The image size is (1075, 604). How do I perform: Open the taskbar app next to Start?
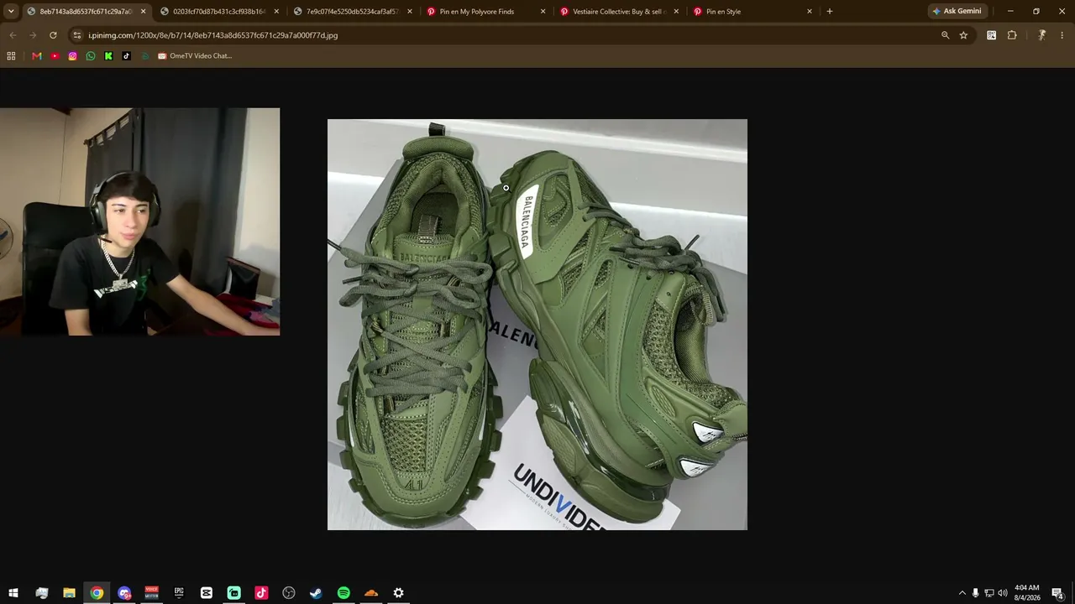[x=41, y=593]
